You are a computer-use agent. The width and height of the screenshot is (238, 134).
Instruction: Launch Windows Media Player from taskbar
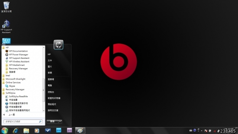pyautogui.click(x=37, y=131)
